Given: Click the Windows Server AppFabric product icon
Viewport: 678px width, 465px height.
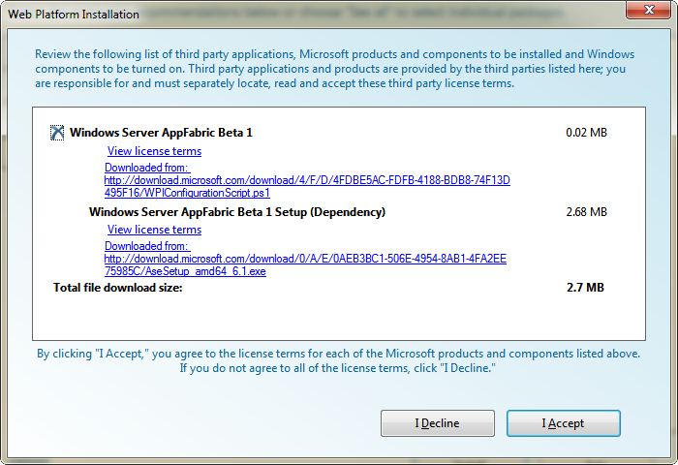Looking at the screenshot, I should [57, 133].
